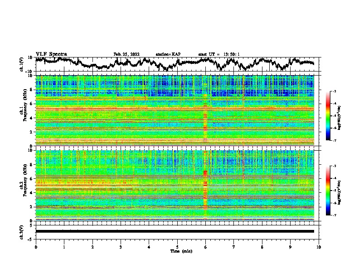Click the ch.2 spectrogram 8 kHz tick label
This screenshot has width=359, height=277.
click(32, 165)
